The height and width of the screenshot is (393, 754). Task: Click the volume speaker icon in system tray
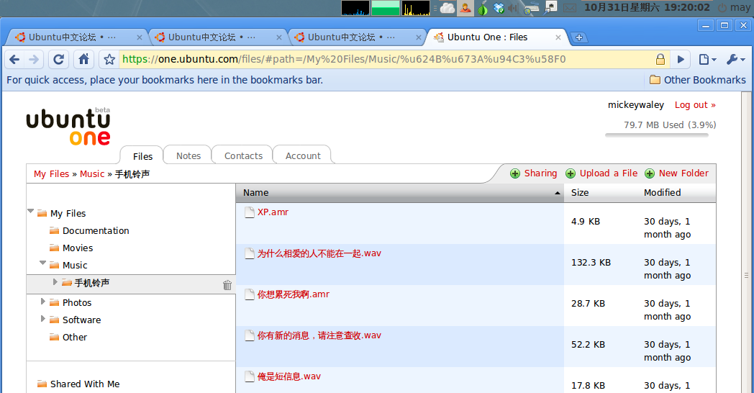[513, 8]
